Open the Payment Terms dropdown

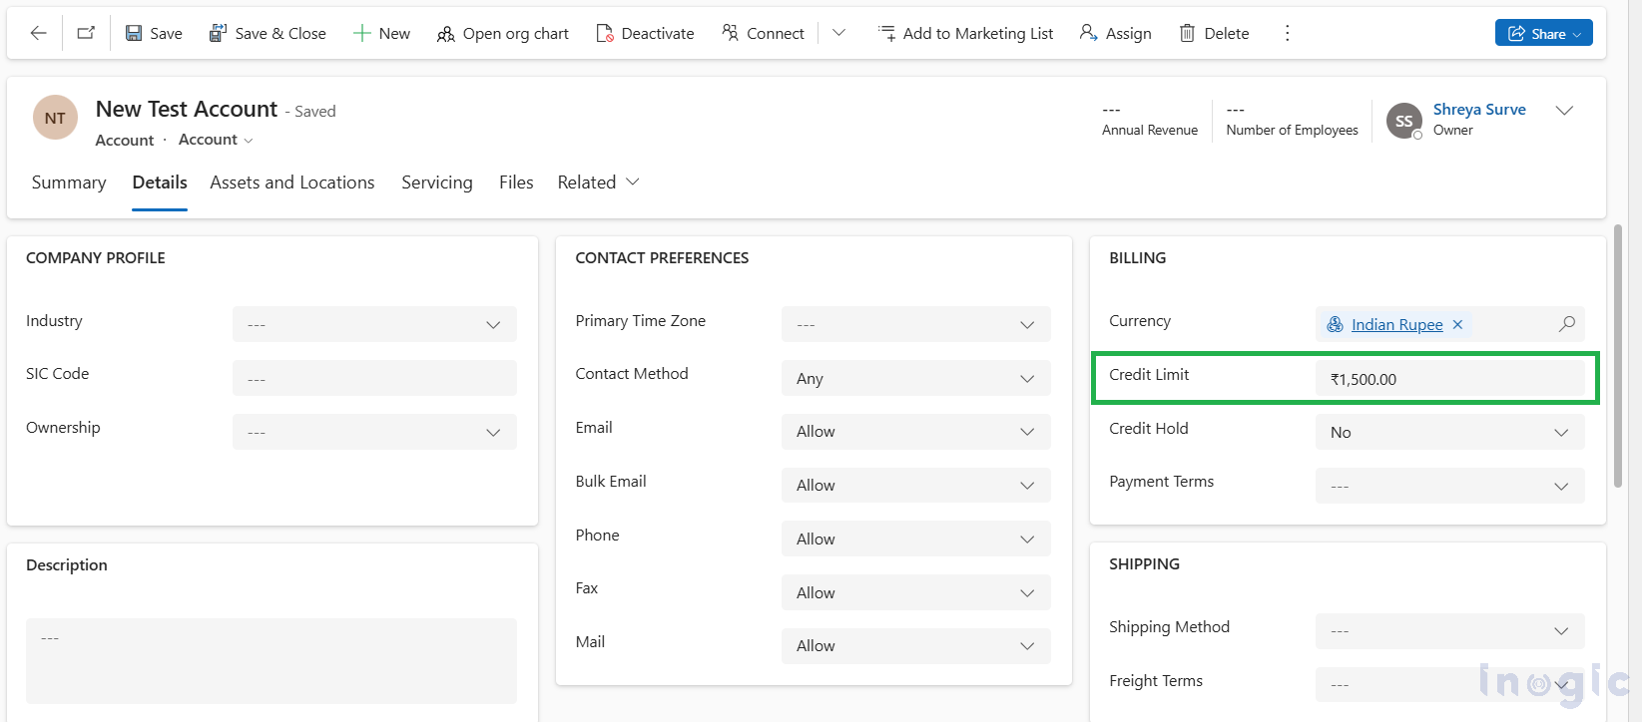[x=1449, y=486]
